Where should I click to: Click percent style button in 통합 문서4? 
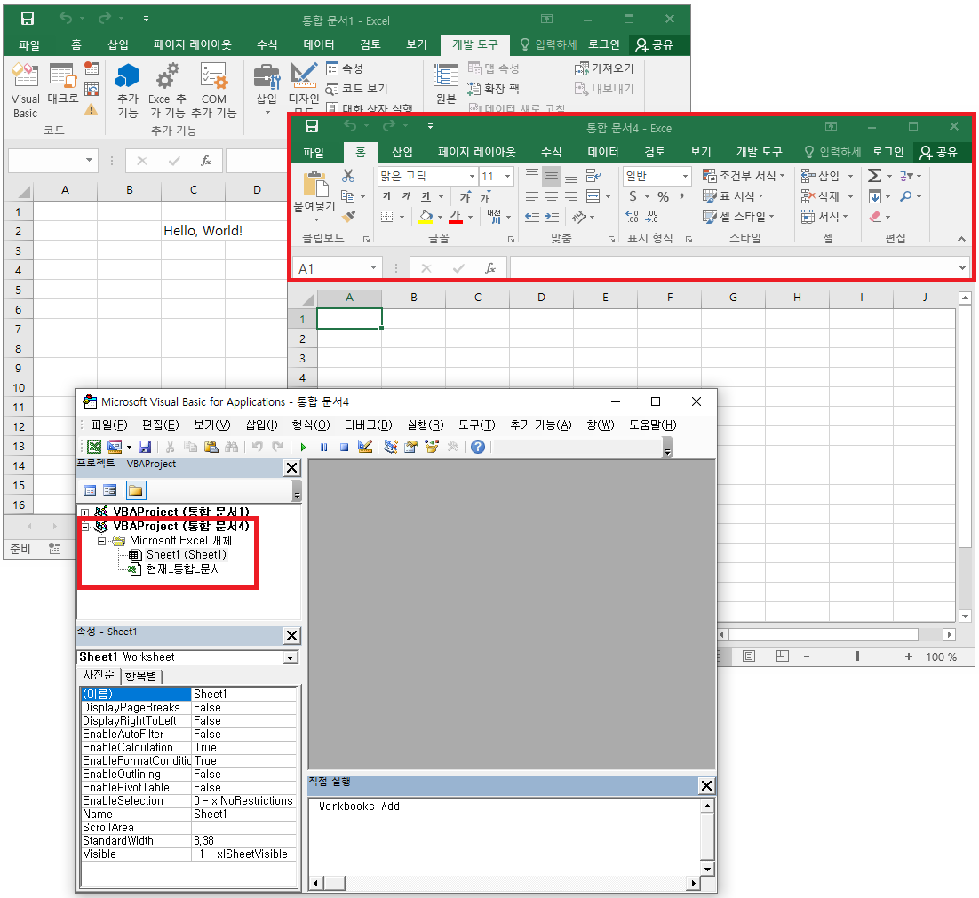(x=663, y=196)
